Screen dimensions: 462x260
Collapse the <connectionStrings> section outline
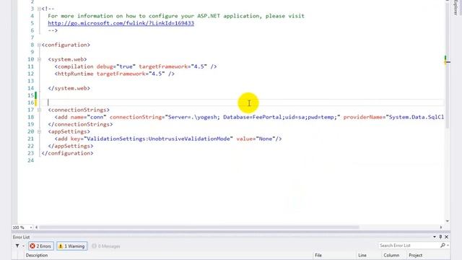39,110
